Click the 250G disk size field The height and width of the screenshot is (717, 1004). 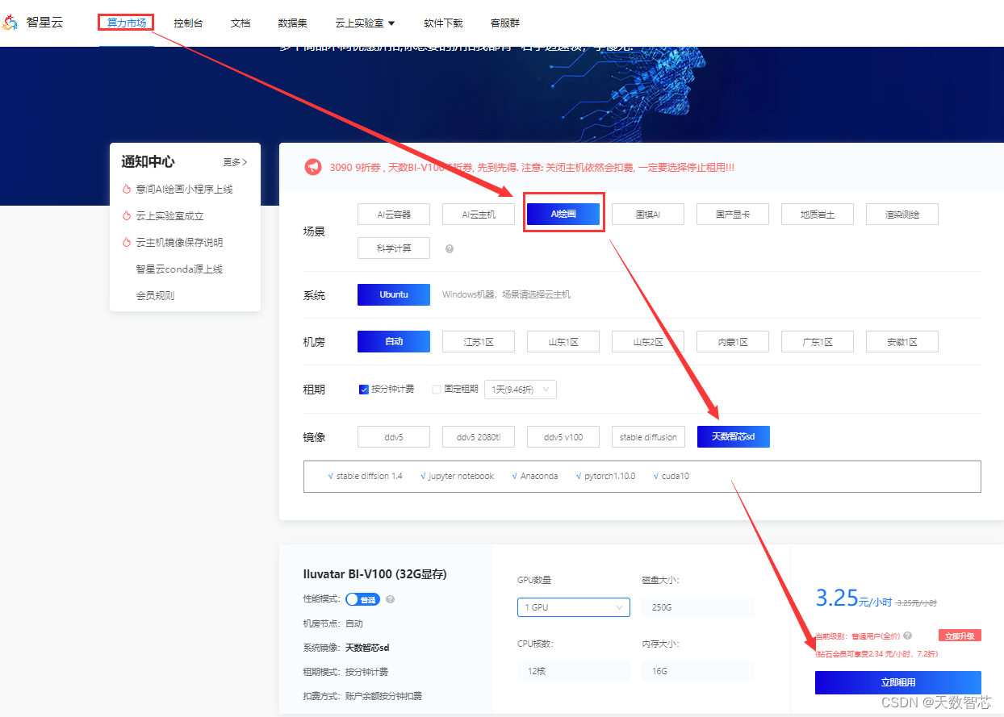click(x=697, y=607)
